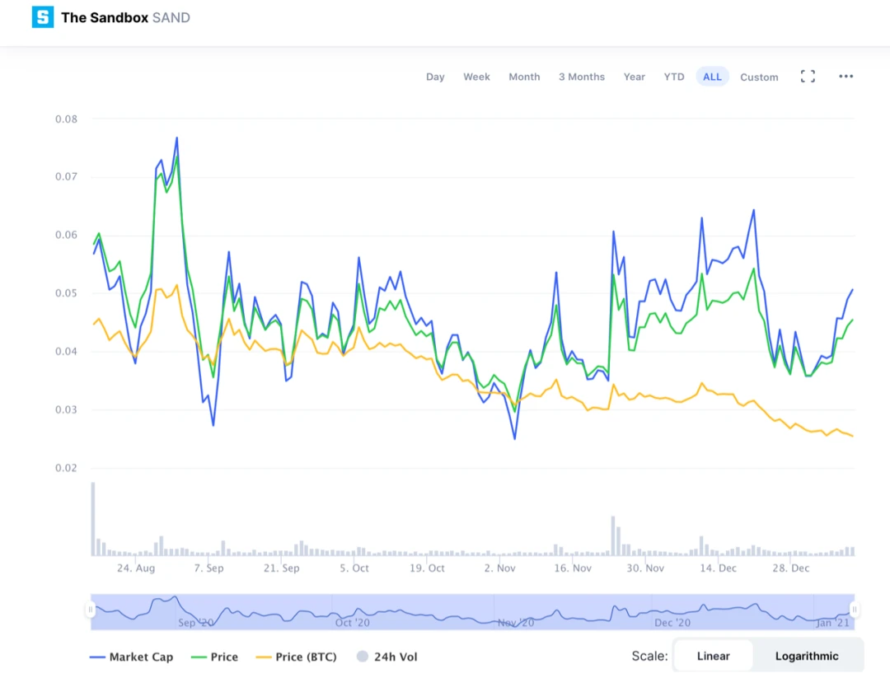Image resolution: width=890 pixels, height=678 pixels.
Task: Switch chart scale to Linear
Action: pyautogui.click(x=714, y=656)
